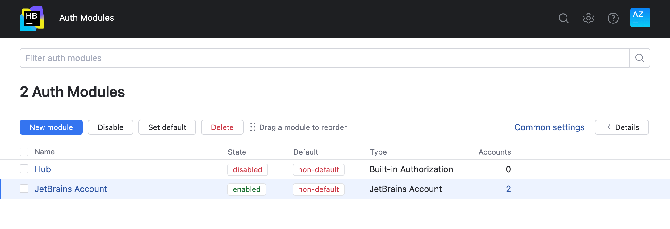
Task: Click the 2 Auth Modules heading
Action: pyautogui.click(x=72, y=92)
